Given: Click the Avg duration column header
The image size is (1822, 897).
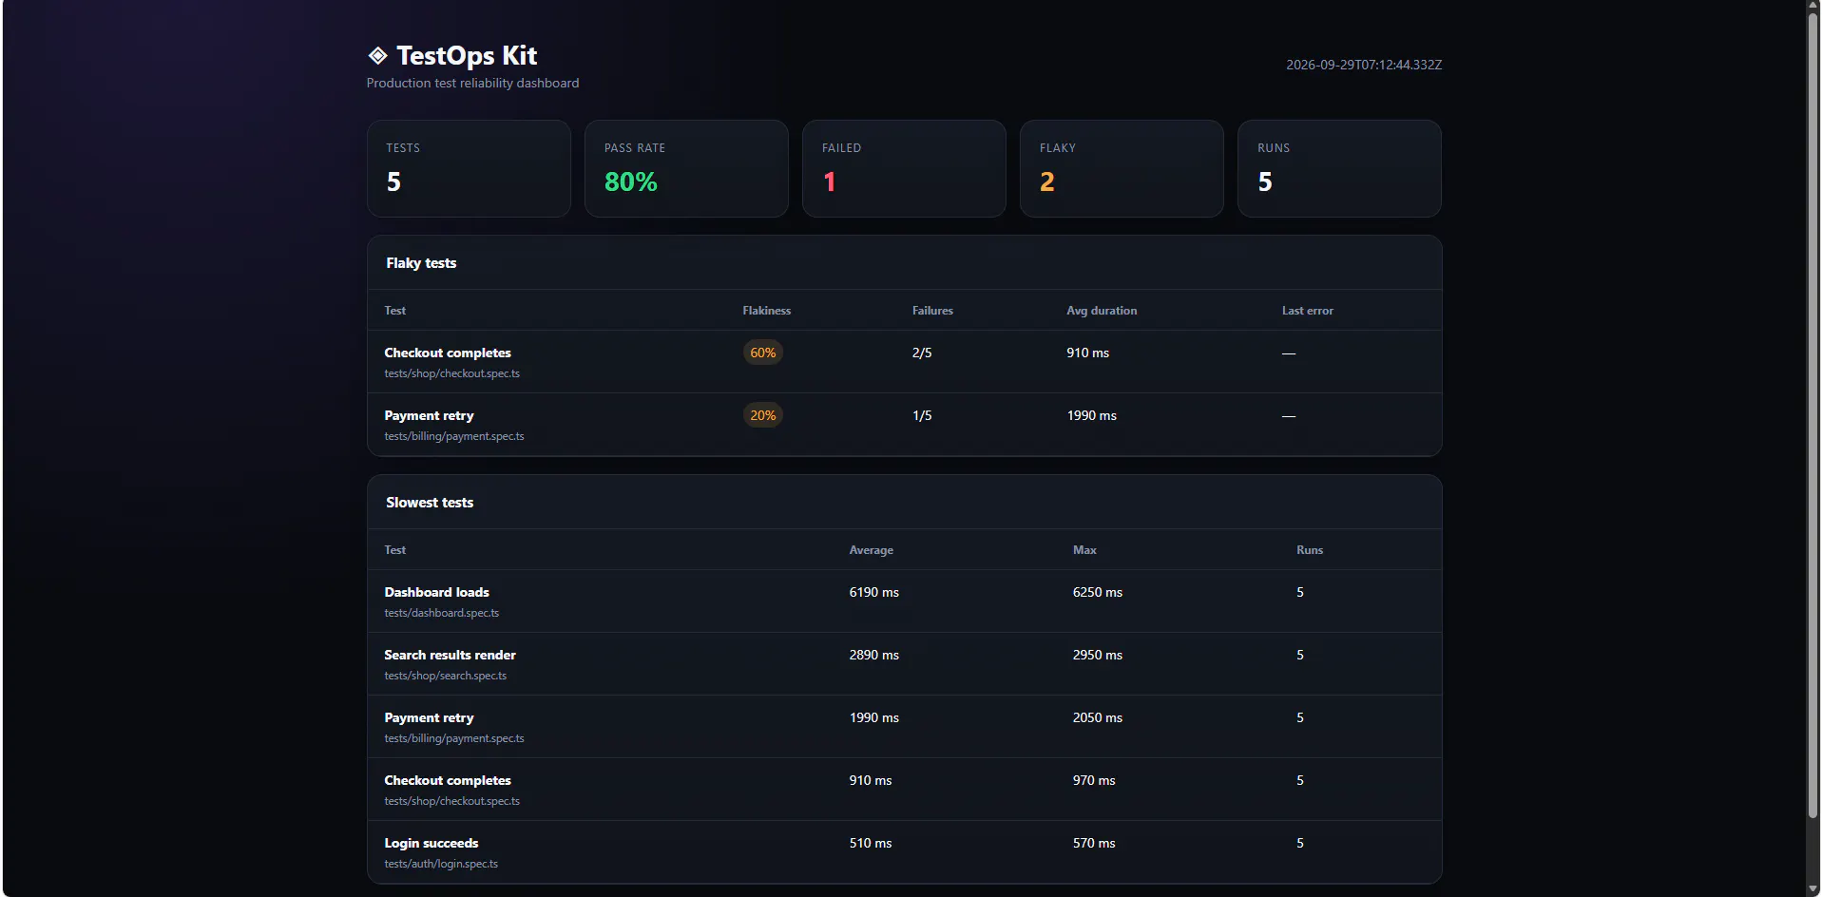Looking at the screenshot, I should pos(1102,311).
